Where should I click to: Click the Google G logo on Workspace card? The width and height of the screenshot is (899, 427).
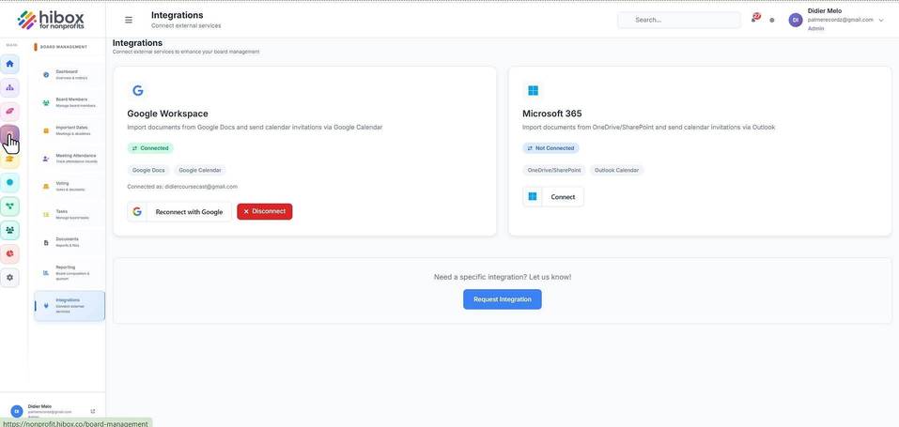coord(137,90)
